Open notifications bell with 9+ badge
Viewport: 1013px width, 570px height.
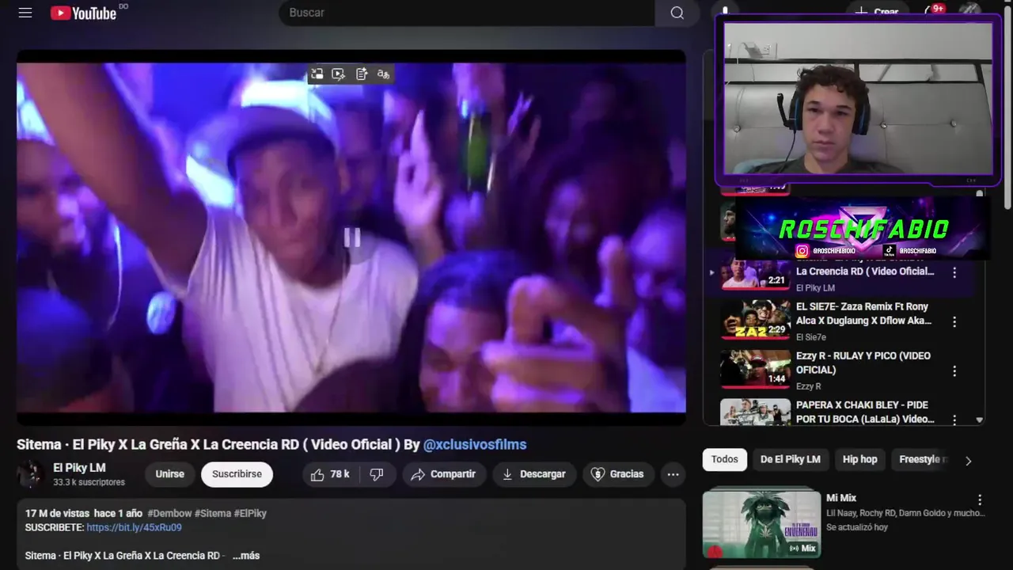pyautogui.click(x=935, y=11)
